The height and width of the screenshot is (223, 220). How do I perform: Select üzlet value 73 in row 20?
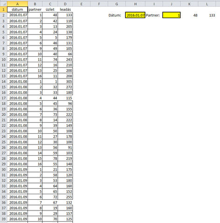(50, 114)
